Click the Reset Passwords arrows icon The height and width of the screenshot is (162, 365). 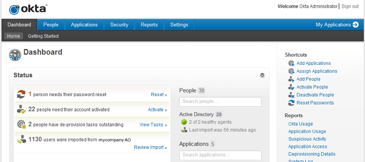[x=291, y=103]
